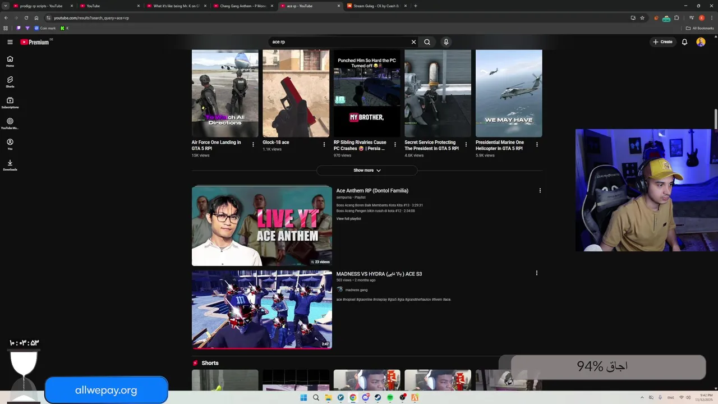
Task: Open taskbar clock showing 9:42 PM
Action: tap(705, 397)
